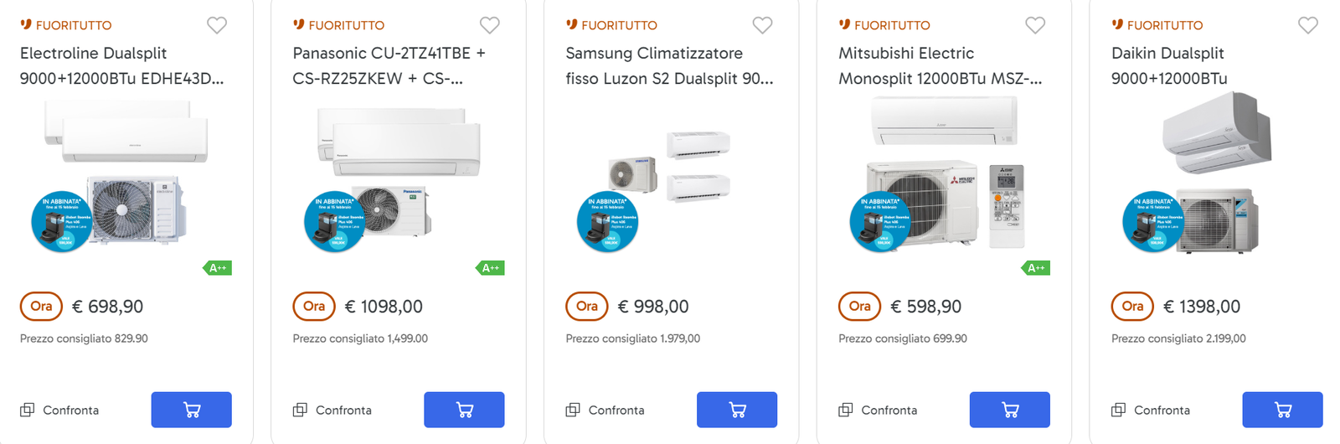The width and height of the screenshot is (1340, 444).
Task: Save Mitsubishi Electric Monosplit to wishlist
Action: [x=1035, y=26]
